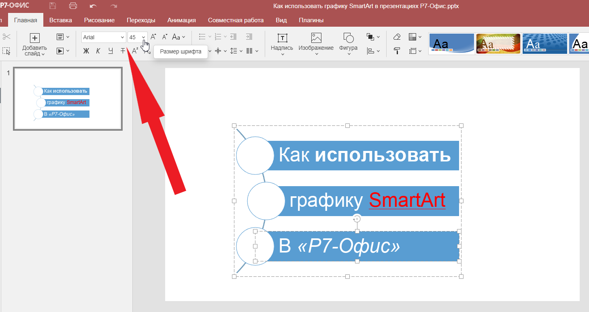Image resolution: width=589 pixels, height=312 pixels.
Task: Expand the arrange shapes dropdown arrow
Action: [378, 37]
